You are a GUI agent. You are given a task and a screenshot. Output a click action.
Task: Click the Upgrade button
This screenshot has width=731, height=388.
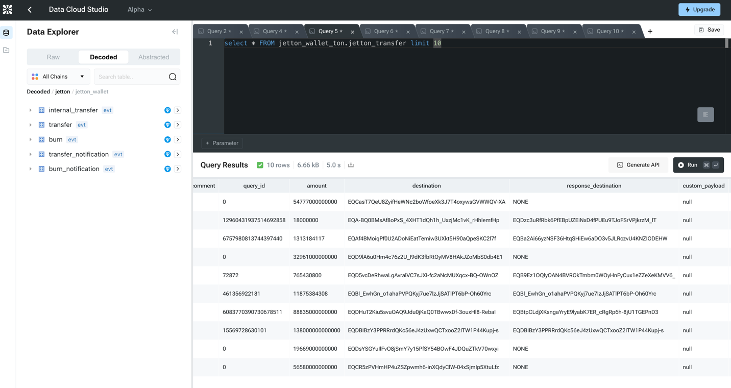click(699, 10)
